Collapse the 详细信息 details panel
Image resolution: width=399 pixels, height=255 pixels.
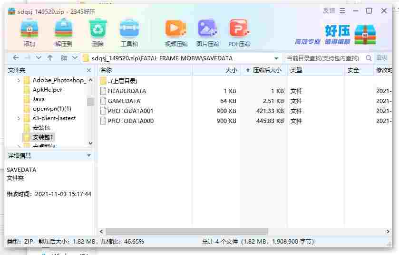tap(89, 155)
